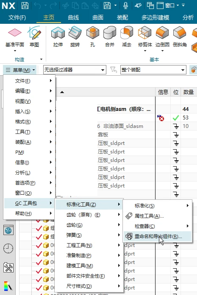Select the 拉伸 extrude tool
197x295 pixels.
coord(58,37)
